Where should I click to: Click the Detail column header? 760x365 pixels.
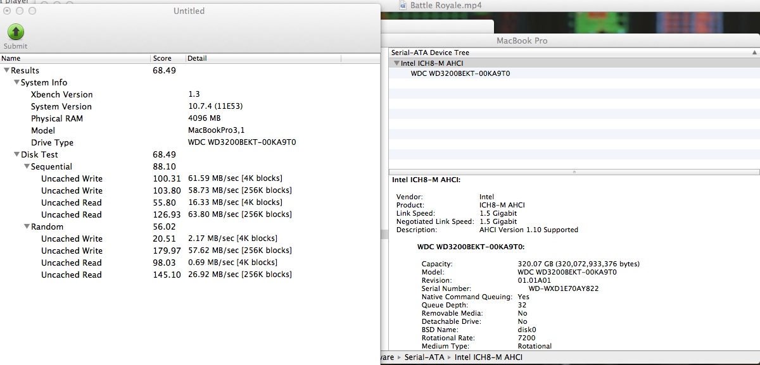coord(263,58)
